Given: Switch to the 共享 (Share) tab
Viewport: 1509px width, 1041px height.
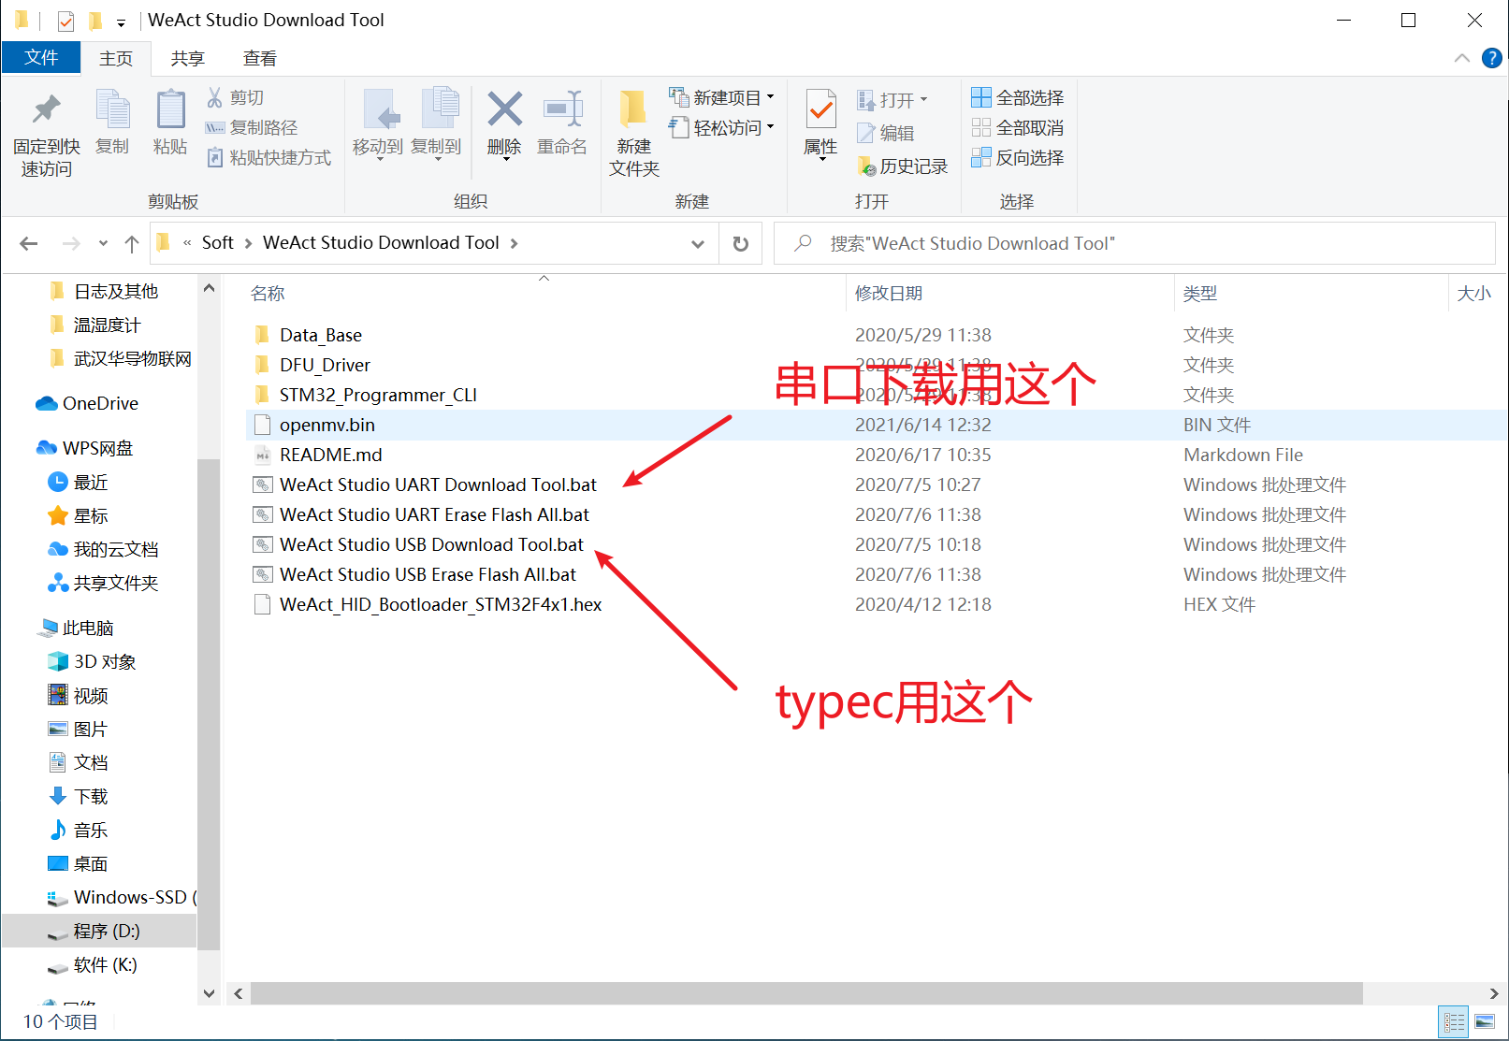Looking at the screenshot, I should click(187, 59).
